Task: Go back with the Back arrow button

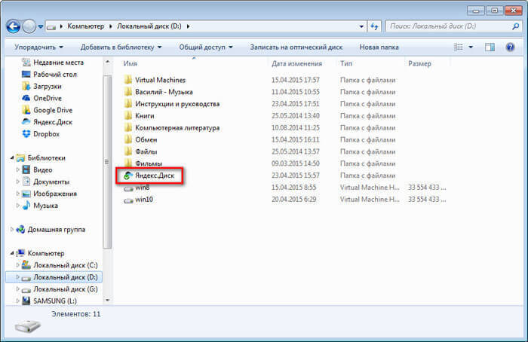Action: coord(14,26)
